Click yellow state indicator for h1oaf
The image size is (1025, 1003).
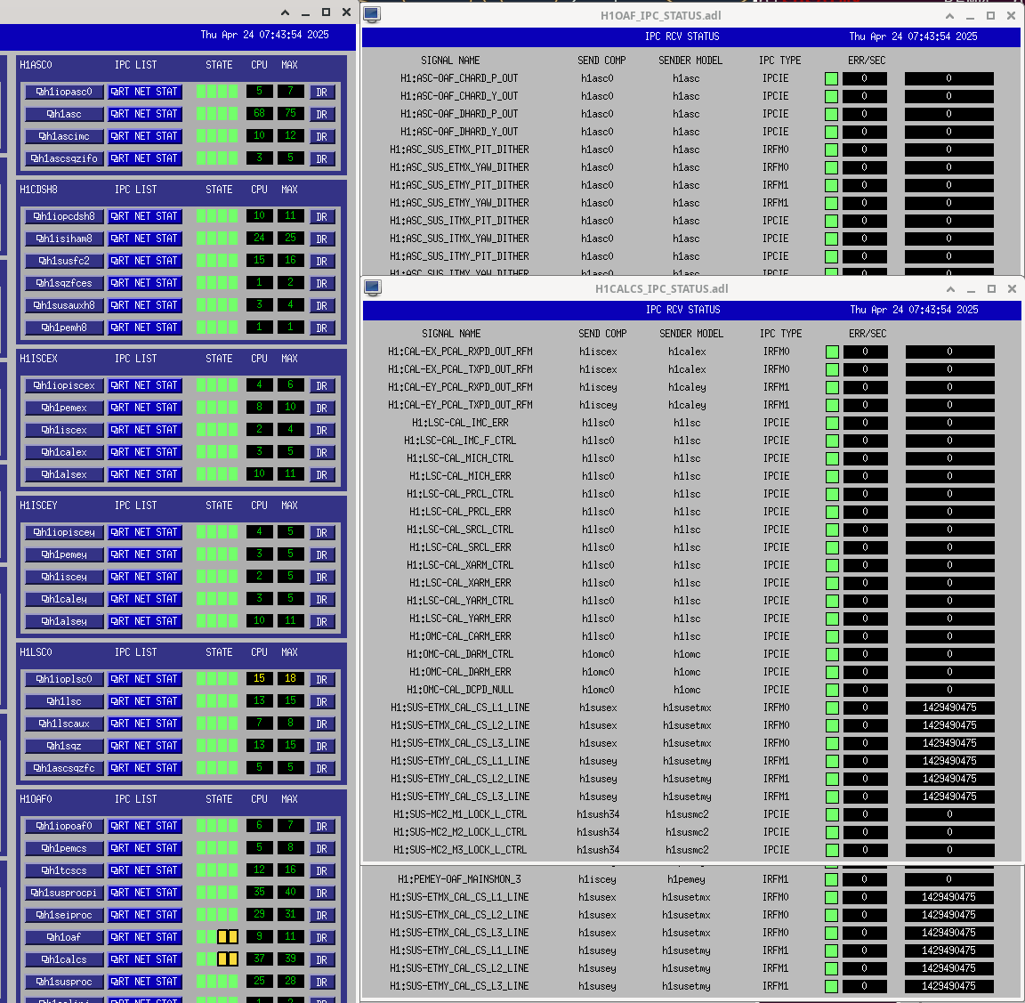coord(228,937)
